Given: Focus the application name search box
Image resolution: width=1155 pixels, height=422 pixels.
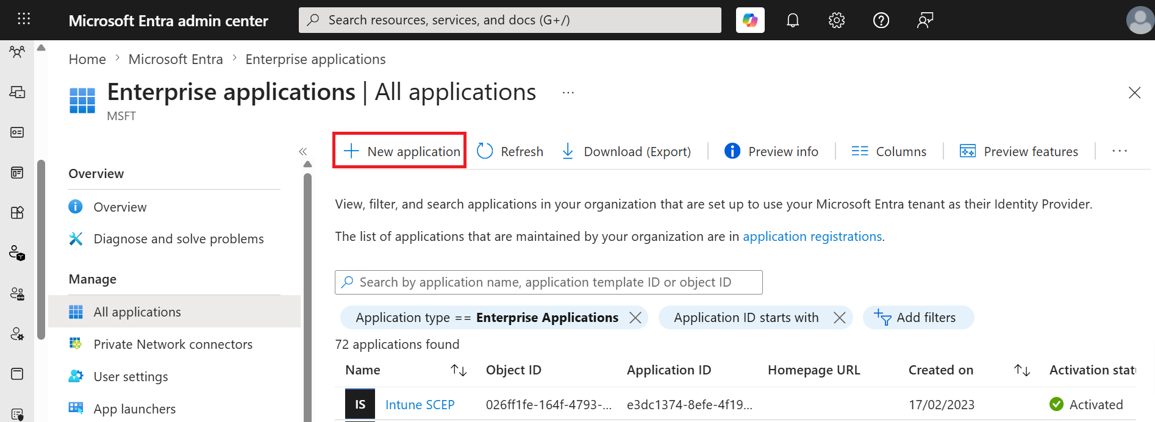Looking at the screenshot, I should pyautogui.click(x=548, y=282).
